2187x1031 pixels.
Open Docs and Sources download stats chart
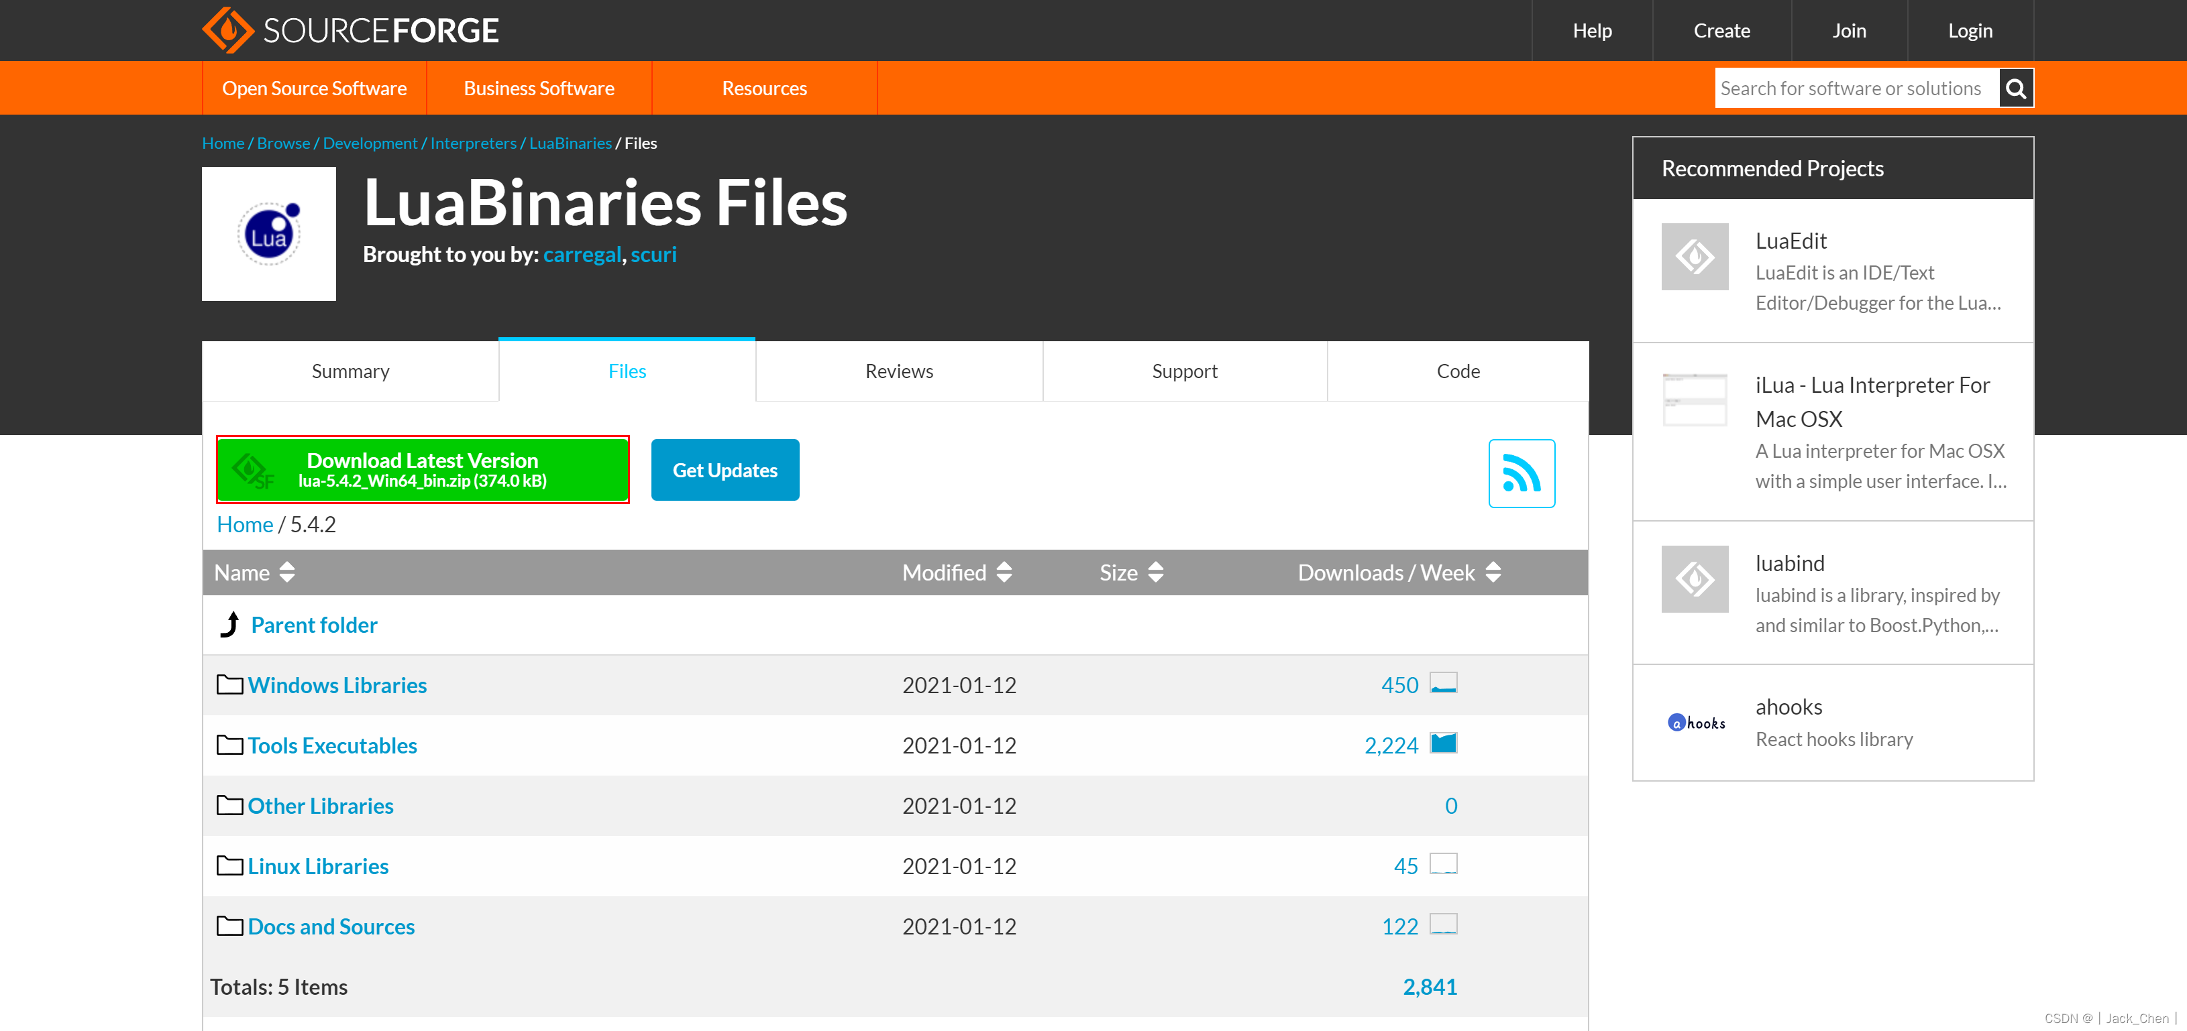tap(1443, 924)
